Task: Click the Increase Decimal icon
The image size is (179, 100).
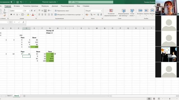Action: [x=98, y=14]
